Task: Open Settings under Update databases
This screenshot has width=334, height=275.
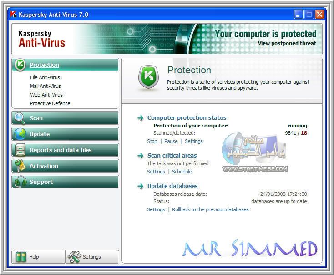Action: click(x=156, y=209)
